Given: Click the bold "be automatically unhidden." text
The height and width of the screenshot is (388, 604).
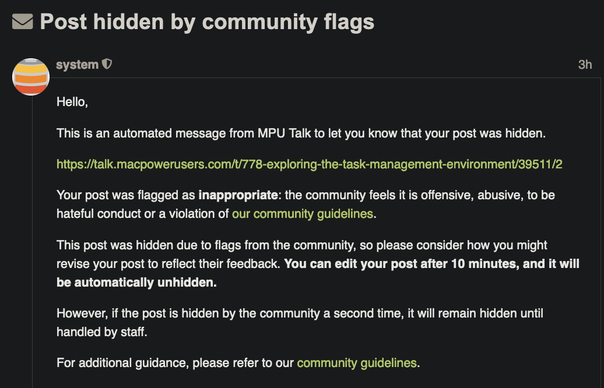Looking at the screenshot, I should [137, 283].
